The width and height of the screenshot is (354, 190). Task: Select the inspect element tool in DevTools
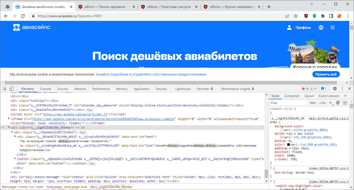(4, 89)
